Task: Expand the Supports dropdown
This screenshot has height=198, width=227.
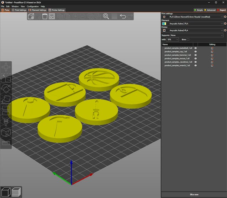Action: [x=197, y=35]
